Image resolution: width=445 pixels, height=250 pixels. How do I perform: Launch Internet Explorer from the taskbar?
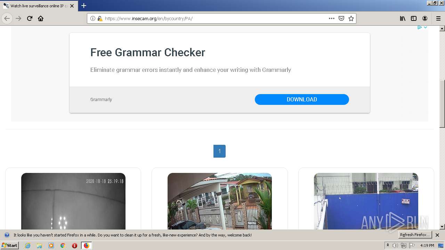click(x=28, y=245)
